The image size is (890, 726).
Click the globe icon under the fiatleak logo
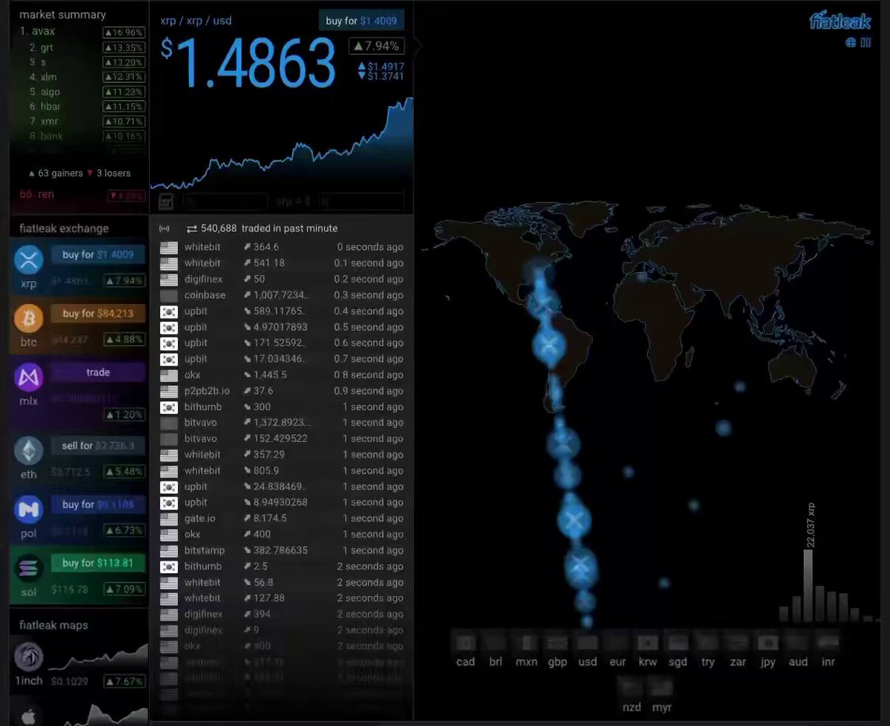[x=851, y=42]
